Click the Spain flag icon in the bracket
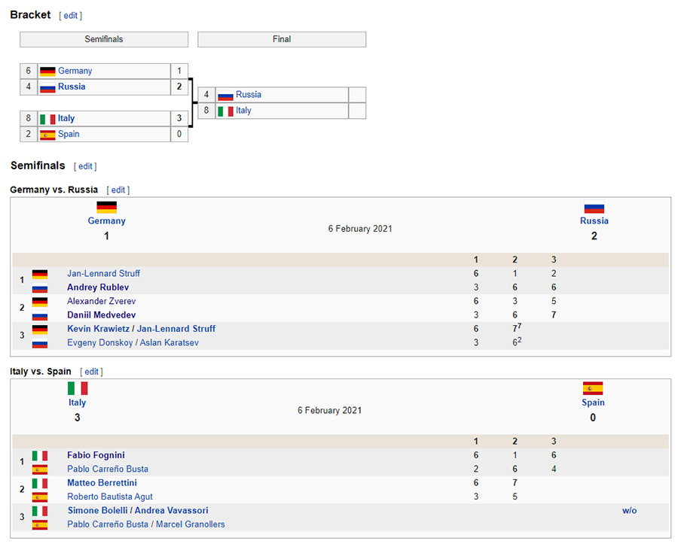The image size is (678, 547). pos(47,135)
